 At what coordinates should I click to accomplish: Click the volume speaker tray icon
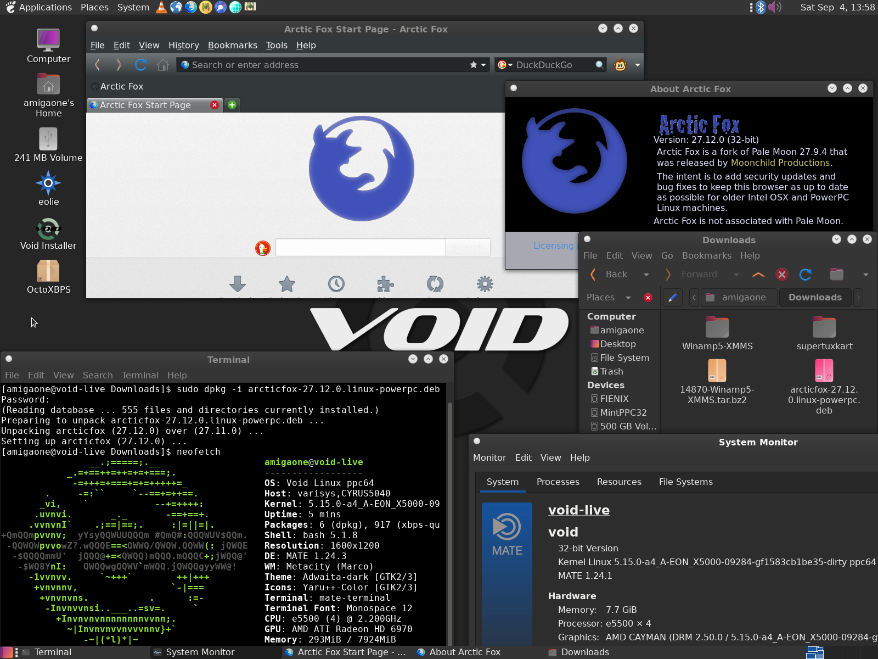pyautogui.click(x=774, y=7)
